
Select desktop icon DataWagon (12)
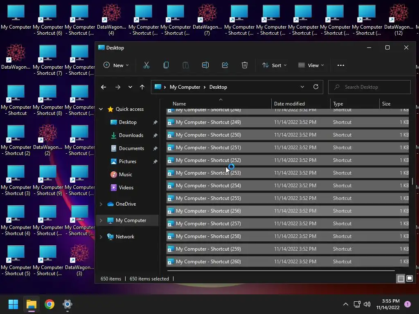pos(399,20)
